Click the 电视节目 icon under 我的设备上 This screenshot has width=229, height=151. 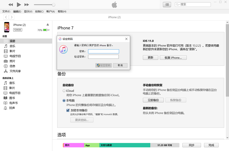coord(5,93)
